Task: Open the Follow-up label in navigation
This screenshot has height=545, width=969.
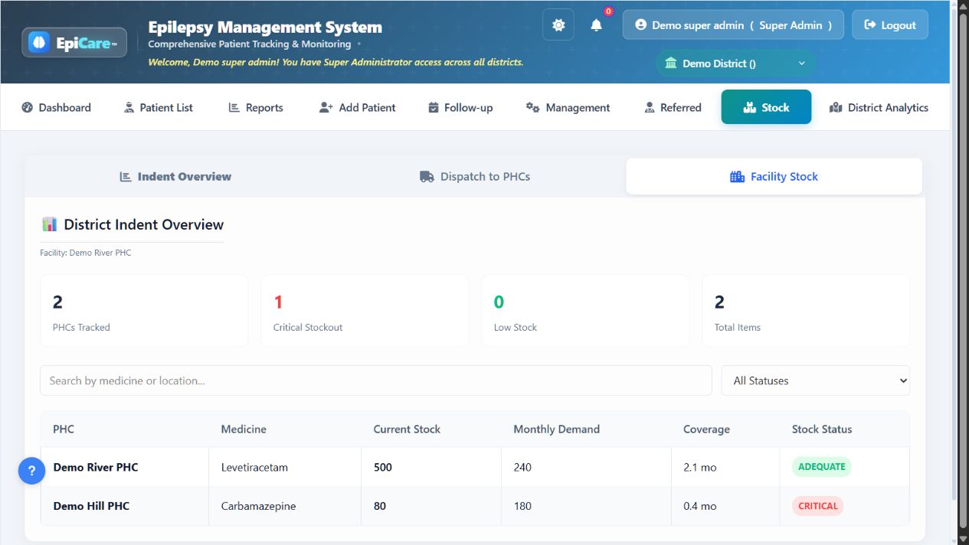Action: [x=469, y=107]
